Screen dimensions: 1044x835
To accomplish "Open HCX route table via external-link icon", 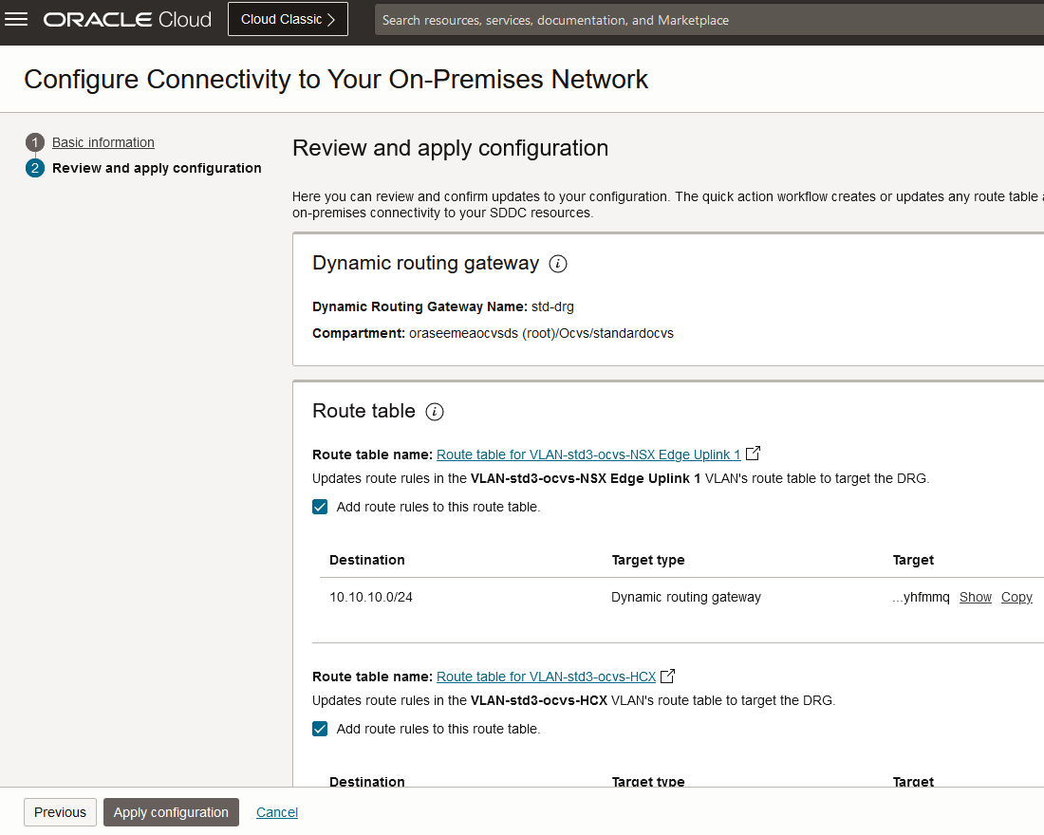I will pos(667,676).
